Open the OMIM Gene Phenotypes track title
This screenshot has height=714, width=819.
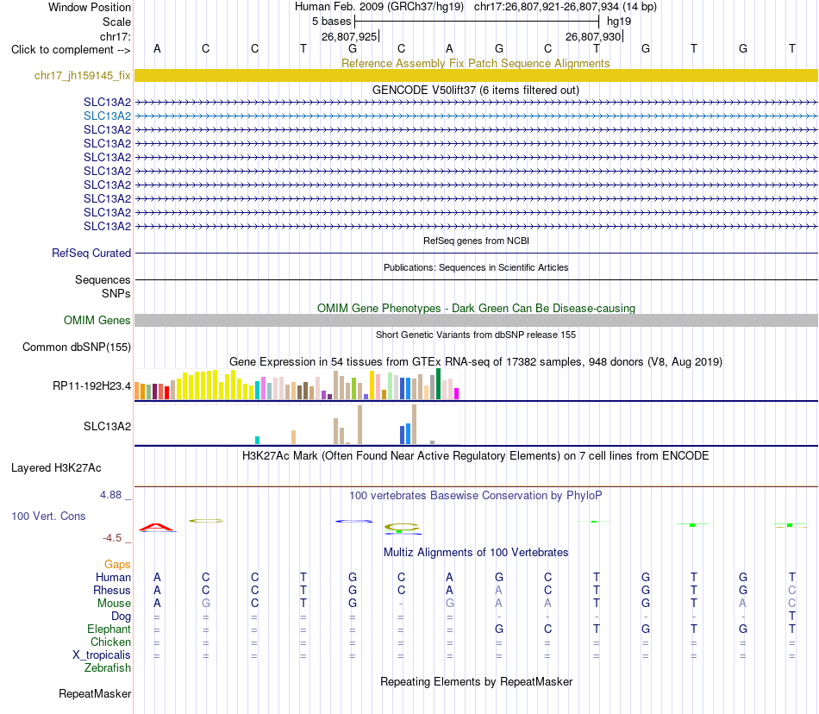tap(476, 308)
